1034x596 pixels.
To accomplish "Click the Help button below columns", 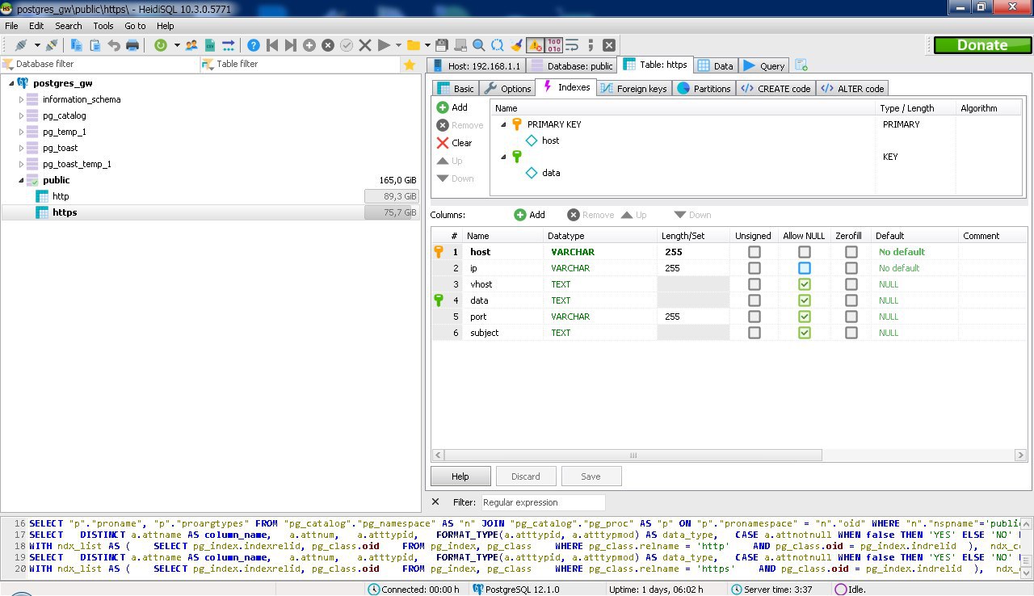I will pyautogui.click(x=460, y=476).
